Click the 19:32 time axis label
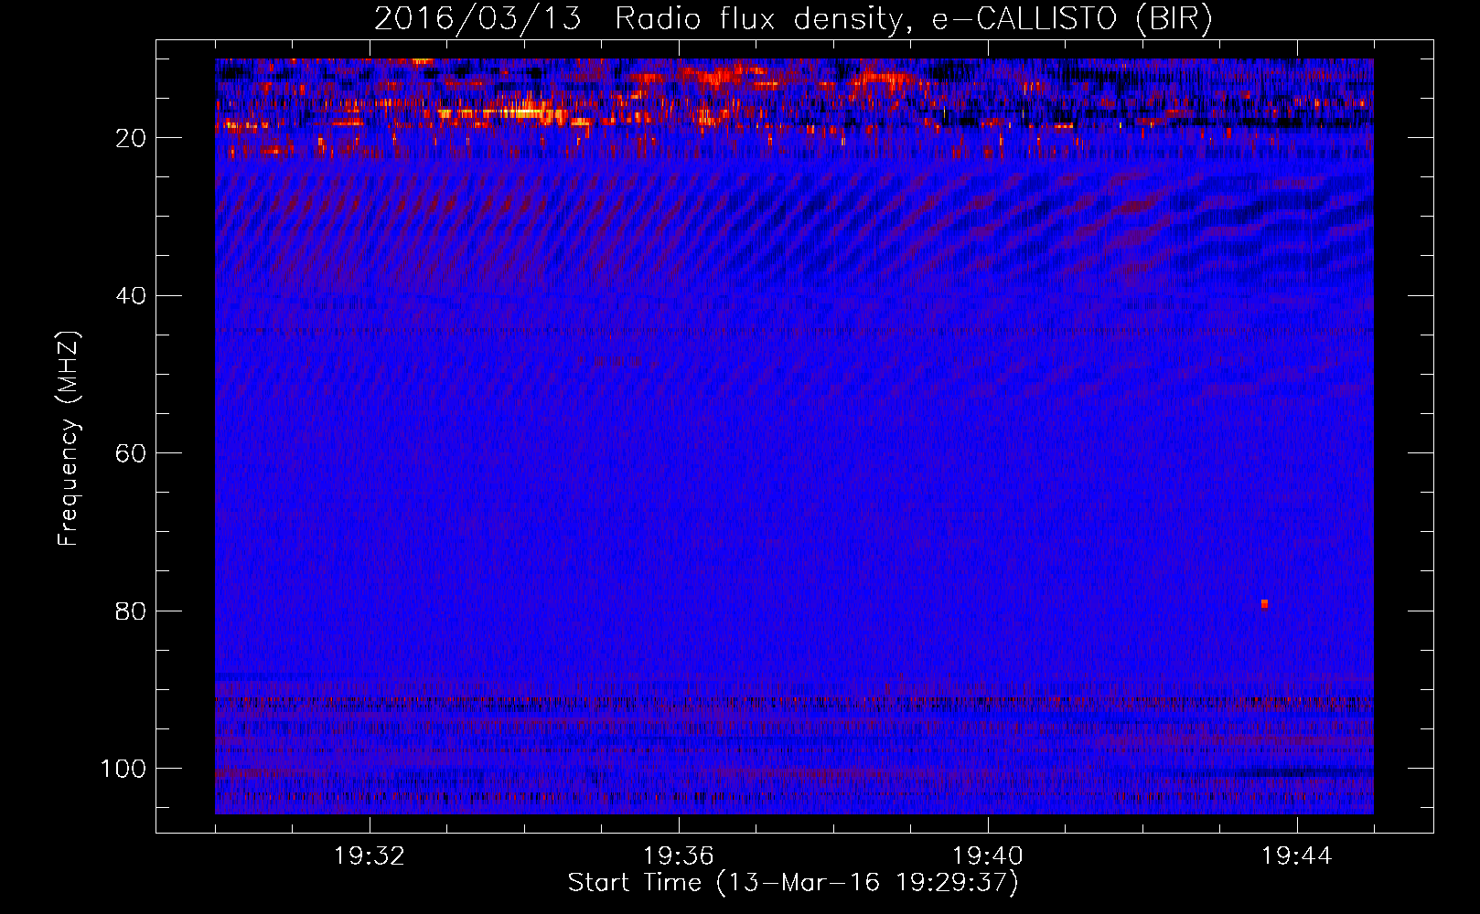This screenshot has height=914, width=1480. (x=370, y=856)
